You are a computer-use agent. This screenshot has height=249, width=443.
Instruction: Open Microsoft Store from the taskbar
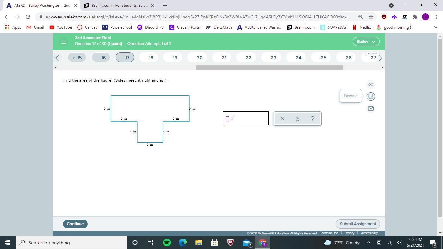tap(214, 243)
